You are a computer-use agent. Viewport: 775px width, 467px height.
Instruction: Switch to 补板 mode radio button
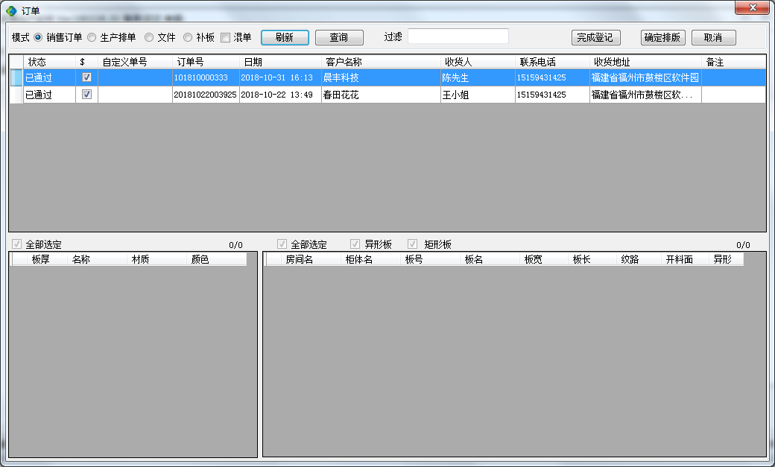pyautogui.click(x=188, y=37)
